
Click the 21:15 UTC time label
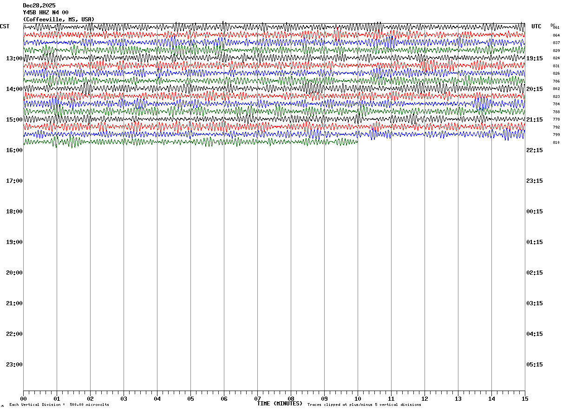point(535,120)
